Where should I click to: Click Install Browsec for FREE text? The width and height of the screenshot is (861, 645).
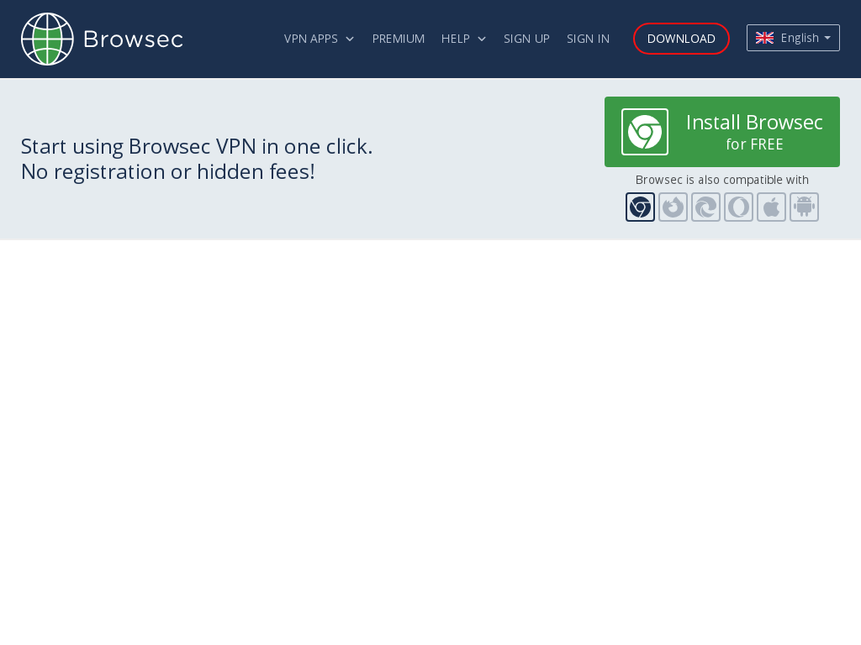pyautogui.click(x=754, y=132)
